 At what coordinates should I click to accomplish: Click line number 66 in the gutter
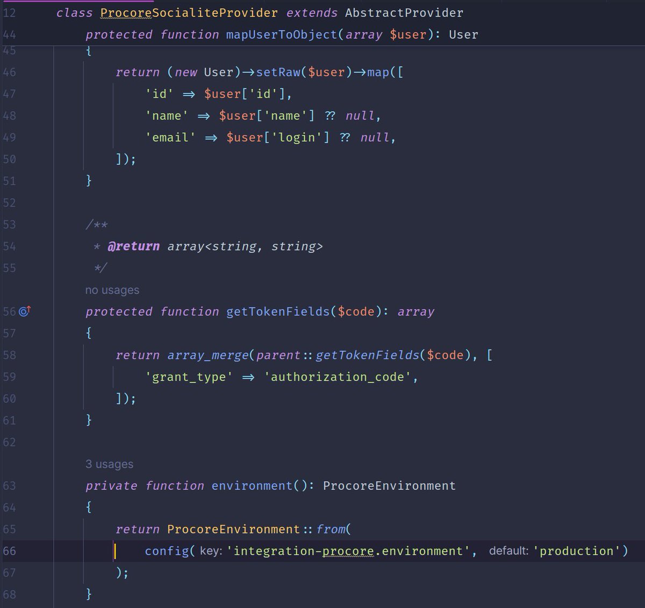click(9, 551)
